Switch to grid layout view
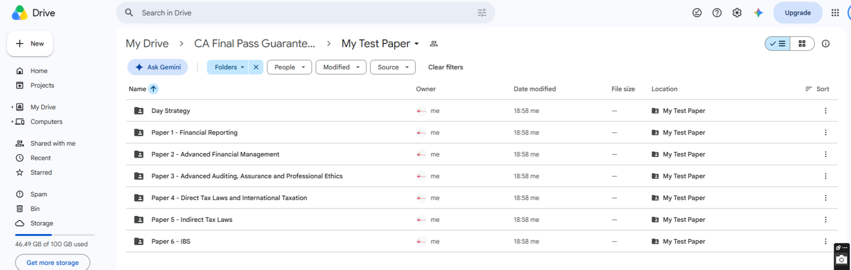851x270 pixels. pyautogui.click(x=802, y=43)
